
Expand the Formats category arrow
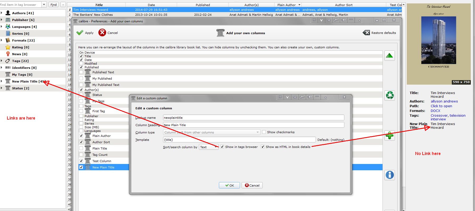(2, 40)
